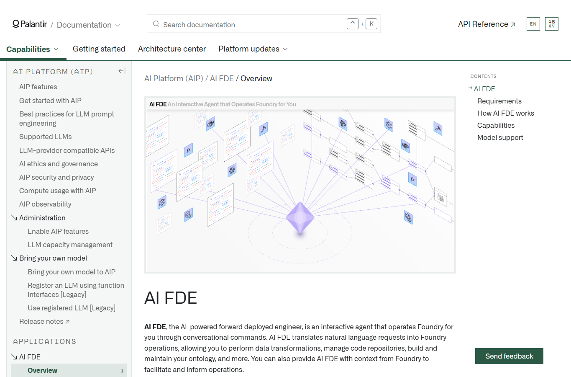
Task: Open Supported LLMs page
Action: (x=45, y=137)
